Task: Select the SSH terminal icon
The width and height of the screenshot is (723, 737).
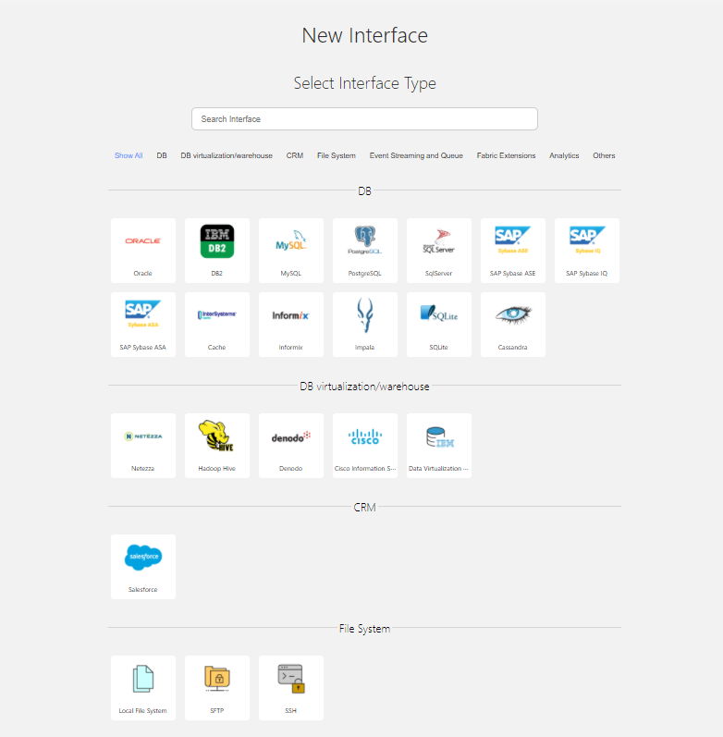Action: click(x=291, y=680)
